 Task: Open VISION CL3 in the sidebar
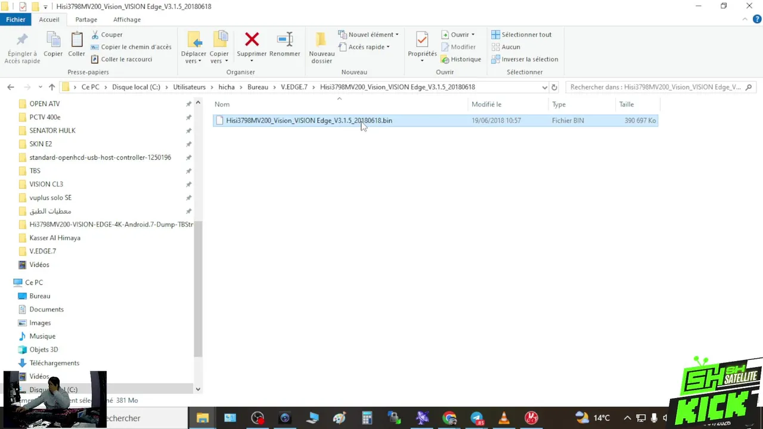click(x=46, y=184)
